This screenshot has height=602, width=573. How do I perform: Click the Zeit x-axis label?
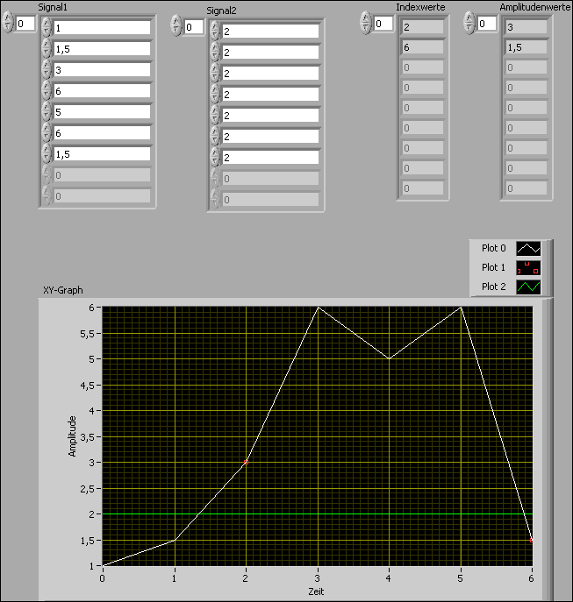316,591
